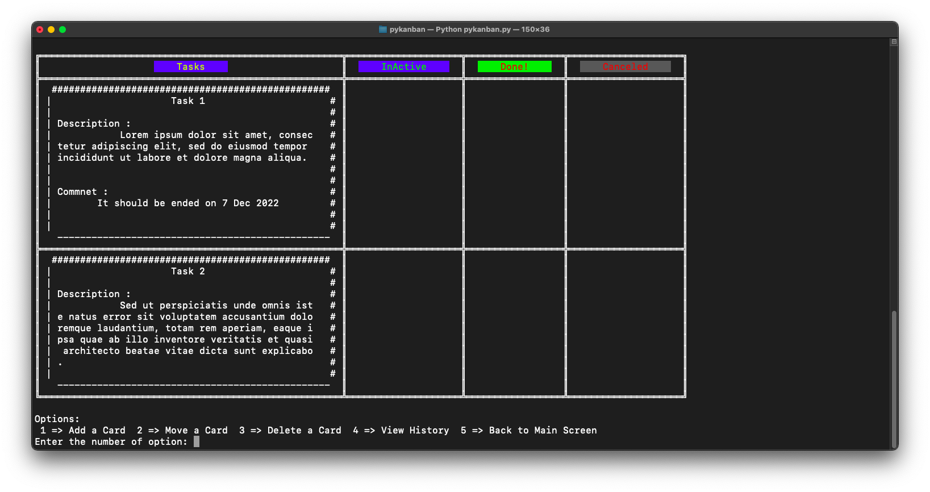The height and width of the screenshot is (492, 930).
Task: Click 'architecto beatae vitae dicta sunt explicabo'
Action: pyautogui.click(x=188, y=351)
